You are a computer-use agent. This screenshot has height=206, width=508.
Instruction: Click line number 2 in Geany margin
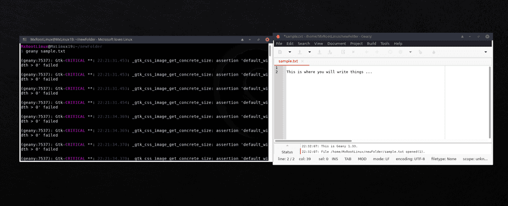(277, 72)
